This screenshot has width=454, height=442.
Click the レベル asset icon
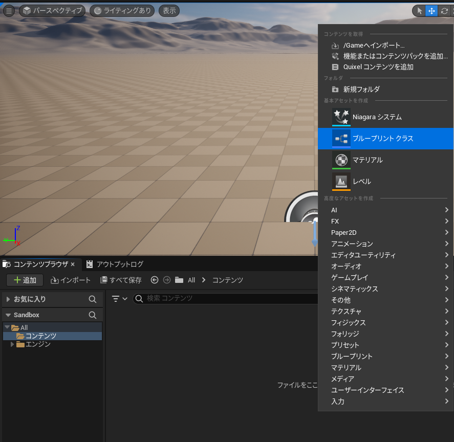[x=341, y=181]
